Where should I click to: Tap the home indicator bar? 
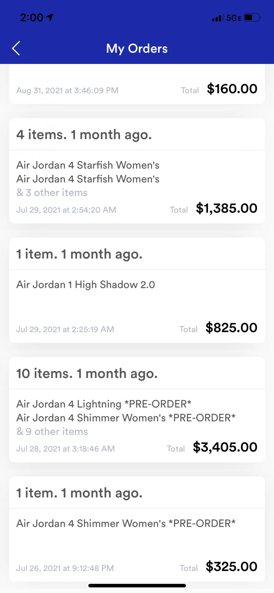(137, 585)
